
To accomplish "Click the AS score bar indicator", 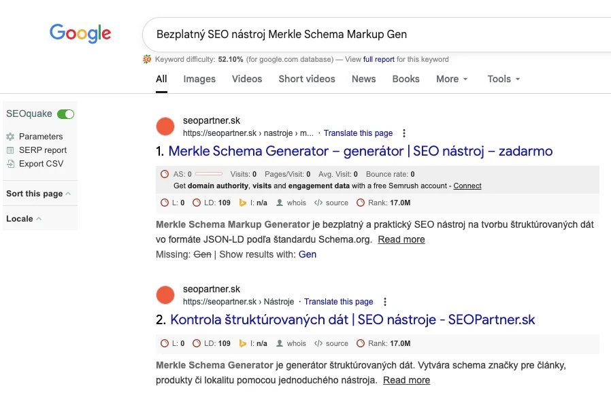I will tap(209, 174).
